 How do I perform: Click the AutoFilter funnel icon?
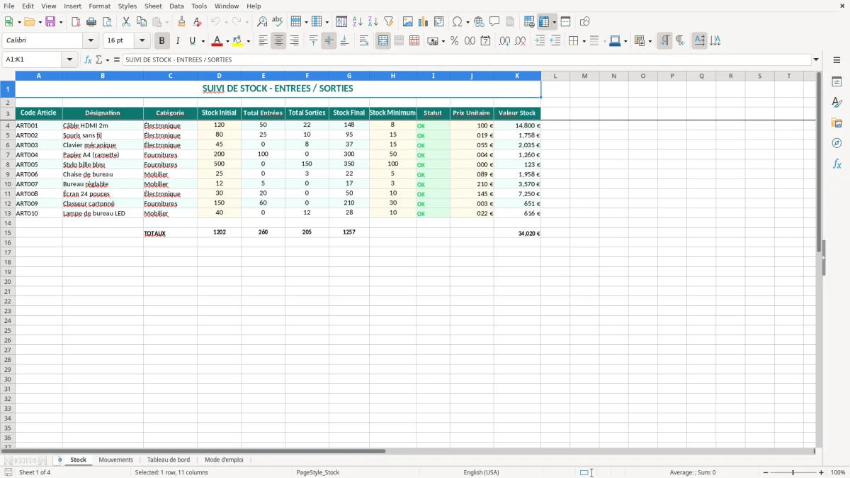point(389,22)
